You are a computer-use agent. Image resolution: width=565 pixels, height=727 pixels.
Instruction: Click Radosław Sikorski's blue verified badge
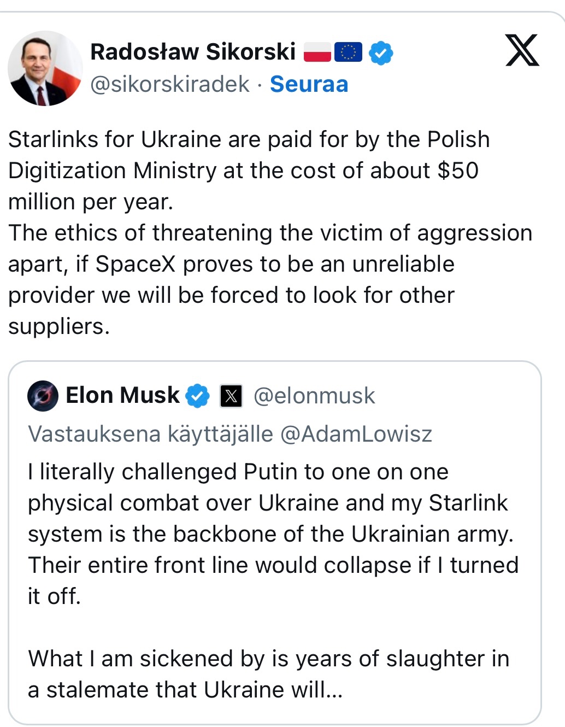[x=381, y=53]
